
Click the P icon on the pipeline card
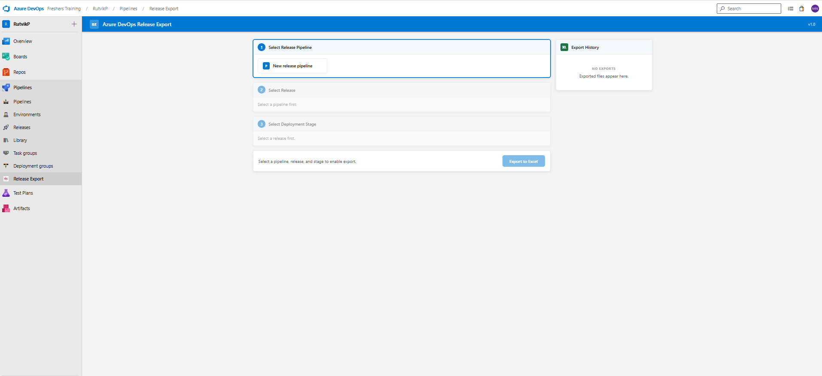[266, 66]
